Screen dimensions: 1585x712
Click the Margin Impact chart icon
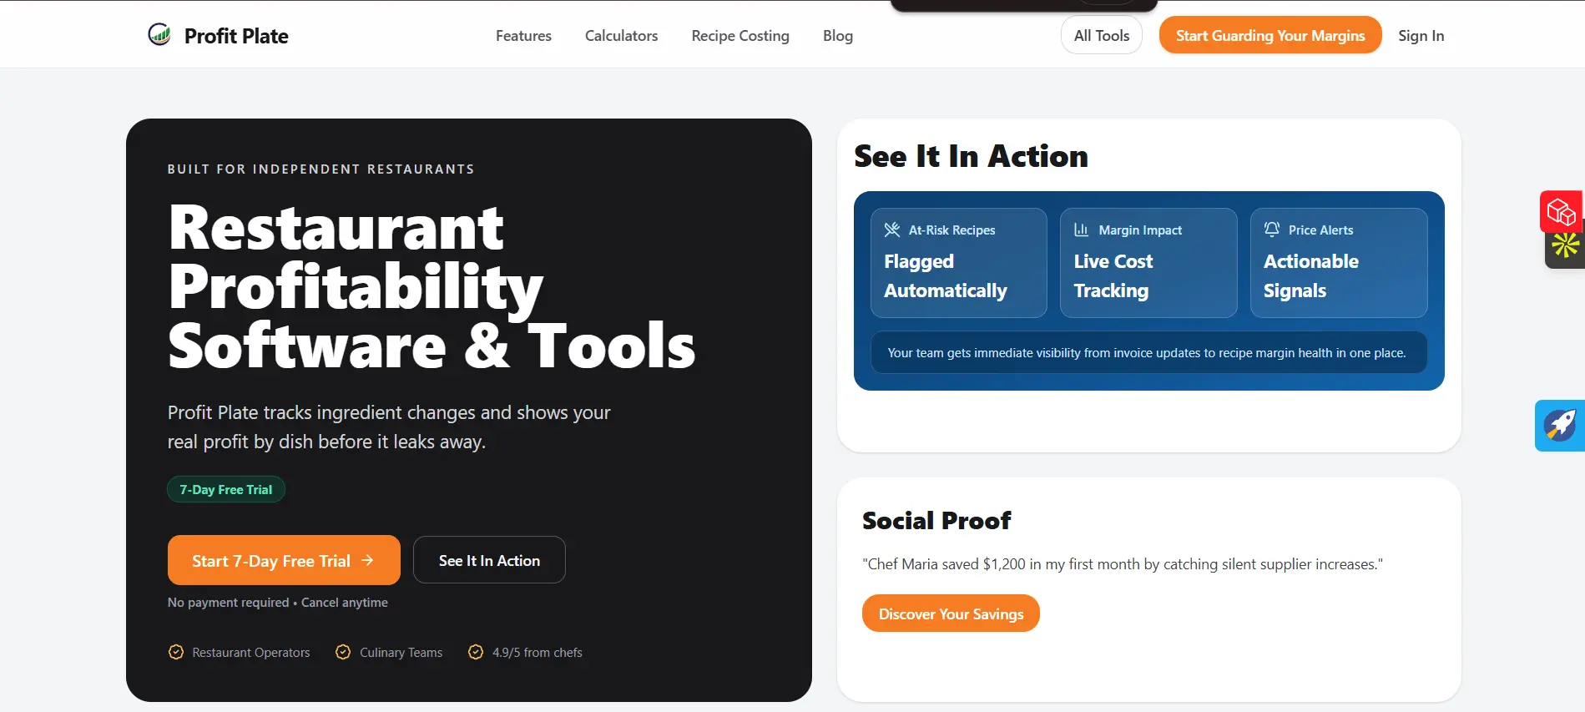1082,230
